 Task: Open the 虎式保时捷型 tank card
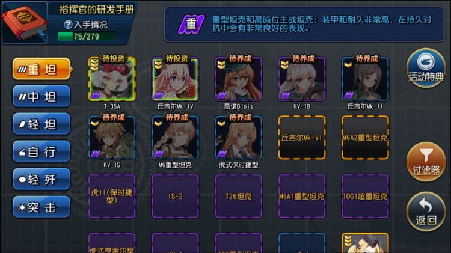pos(239,138)
